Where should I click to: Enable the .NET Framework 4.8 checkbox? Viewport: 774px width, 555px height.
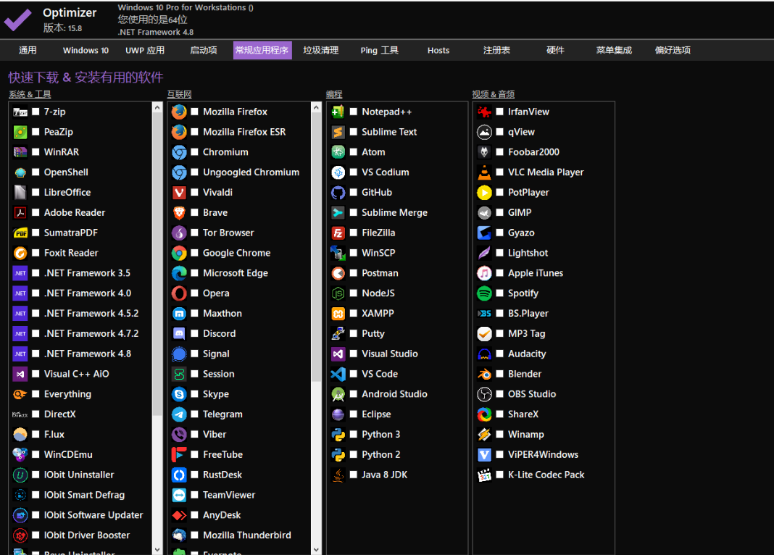(36, 354)
